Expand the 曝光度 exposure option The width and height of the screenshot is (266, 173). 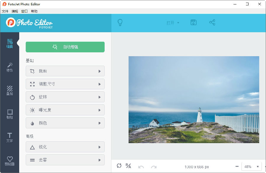click(65, 110)
